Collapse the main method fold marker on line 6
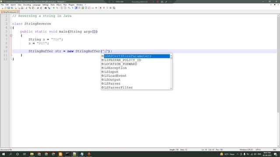Image resolution: width=280 pixels, height=157 pixels. coord(11,35)
